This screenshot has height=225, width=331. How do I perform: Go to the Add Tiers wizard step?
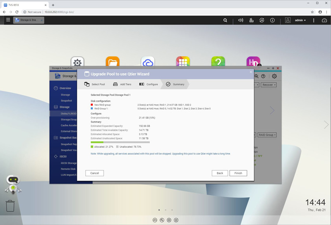point(122,84)
